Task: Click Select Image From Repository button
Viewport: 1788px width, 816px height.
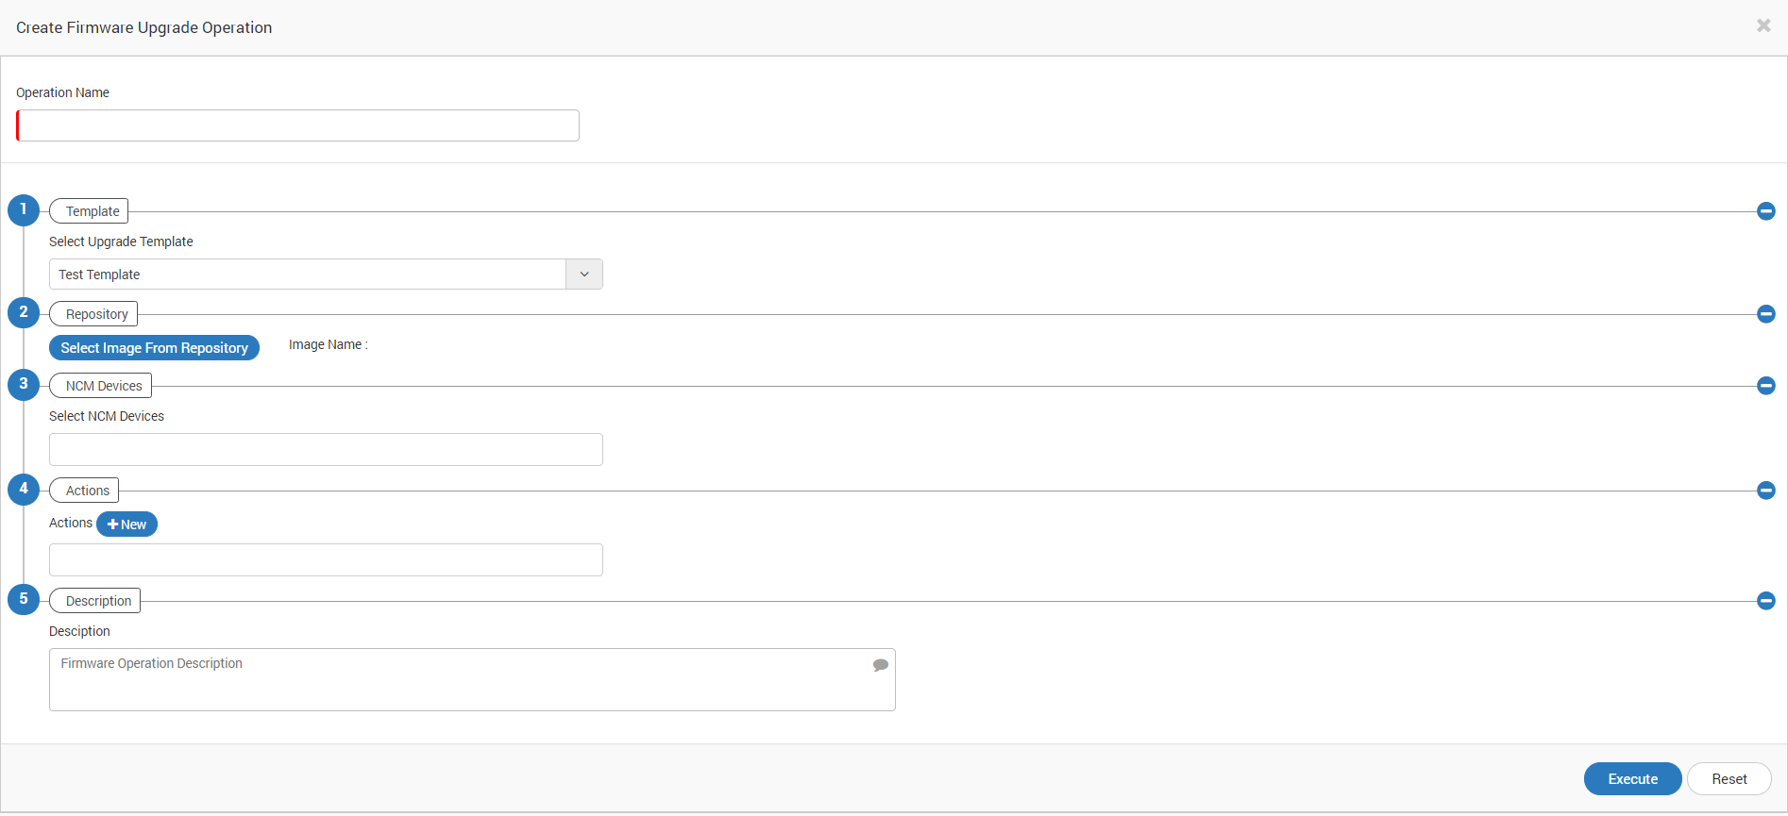Action: (154, 348)
